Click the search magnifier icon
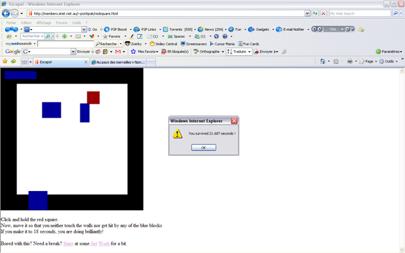This screenshot has height=253, width=405. click(396, 13)
